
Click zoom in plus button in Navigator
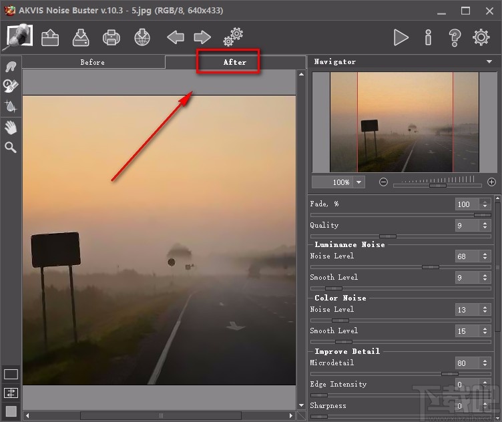491,182
